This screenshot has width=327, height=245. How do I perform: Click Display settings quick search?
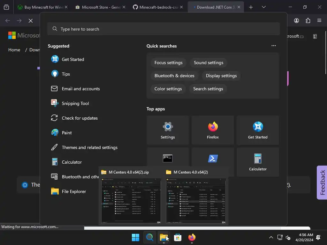coord(221,76)
